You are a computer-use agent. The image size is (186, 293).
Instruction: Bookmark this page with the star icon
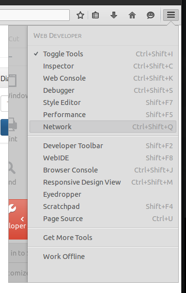tap(80, 15)
